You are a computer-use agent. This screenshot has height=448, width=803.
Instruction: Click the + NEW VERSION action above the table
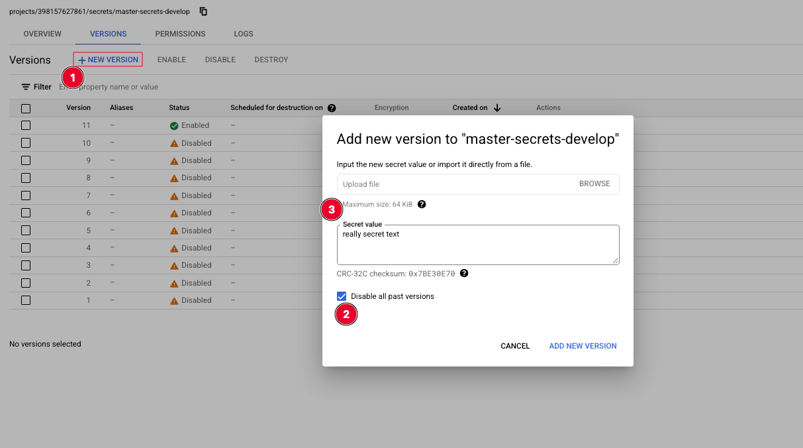107,59
